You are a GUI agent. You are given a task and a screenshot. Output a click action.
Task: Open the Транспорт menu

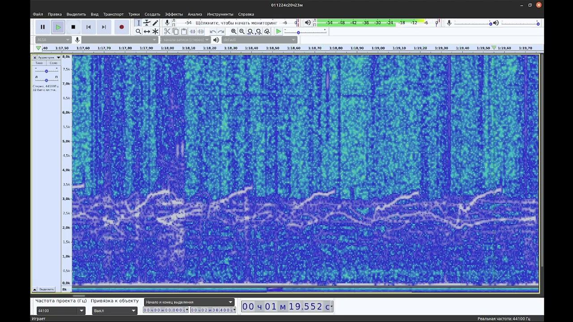coord(113,14)
